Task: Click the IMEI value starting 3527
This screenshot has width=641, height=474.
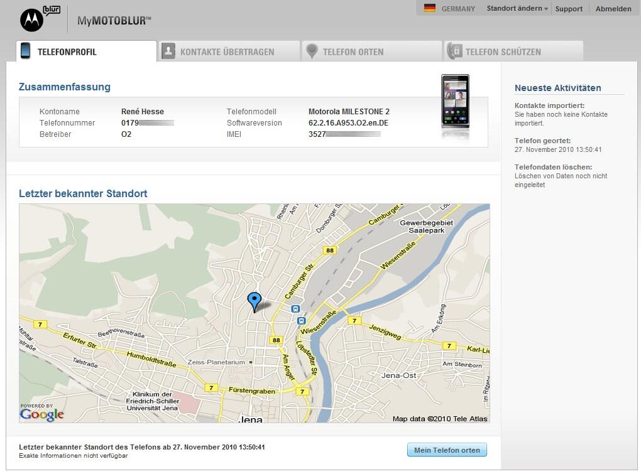Action: pyautogui.click(x=344, y=134)
